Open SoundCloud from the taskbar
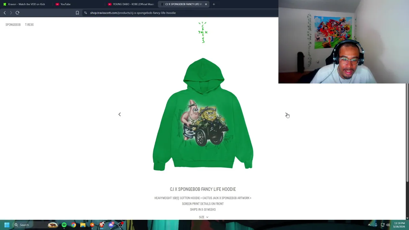The image size is (409, 230). tap(92, 225)
